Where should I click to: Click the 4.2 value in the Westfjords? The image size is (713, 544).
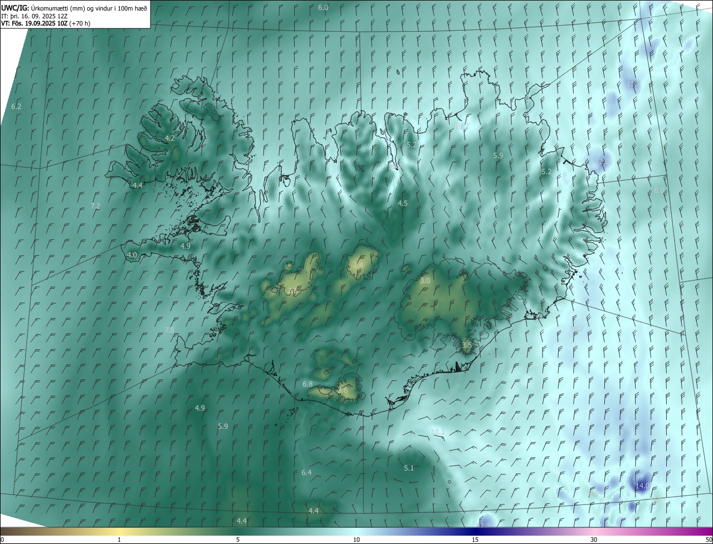(170, 138)
